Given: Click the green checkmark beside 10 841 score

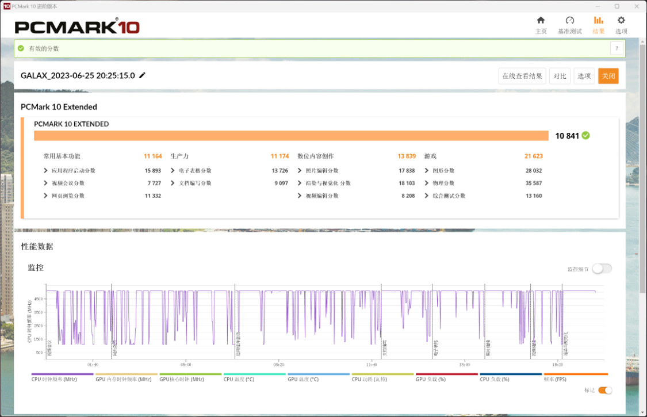Looking at the screenshot, I should point(585,135).
